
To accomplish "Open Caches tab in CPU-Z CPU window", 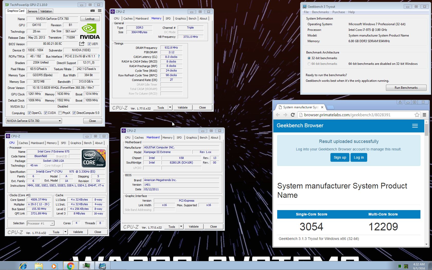I will click(x=23, y=143).
